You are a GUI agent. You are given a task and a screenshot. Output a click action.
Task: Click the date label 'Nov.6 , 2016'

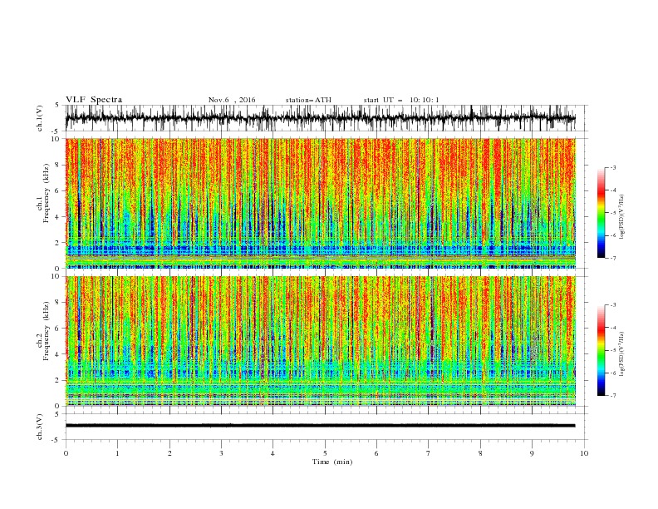click(232, 100)
